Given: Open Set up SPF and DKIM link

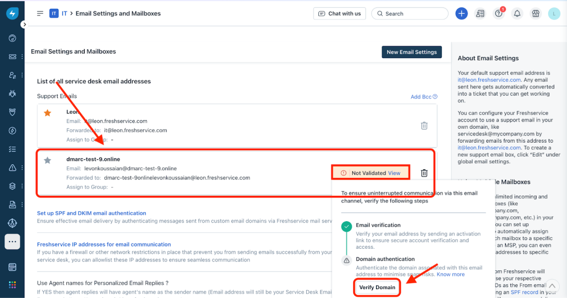Looking at the screenshot, I should coord(91,213).
